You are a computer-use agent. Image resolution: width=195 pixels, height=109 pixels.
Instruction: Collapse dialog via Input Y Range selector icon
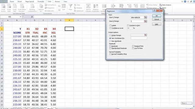(145, 18)
